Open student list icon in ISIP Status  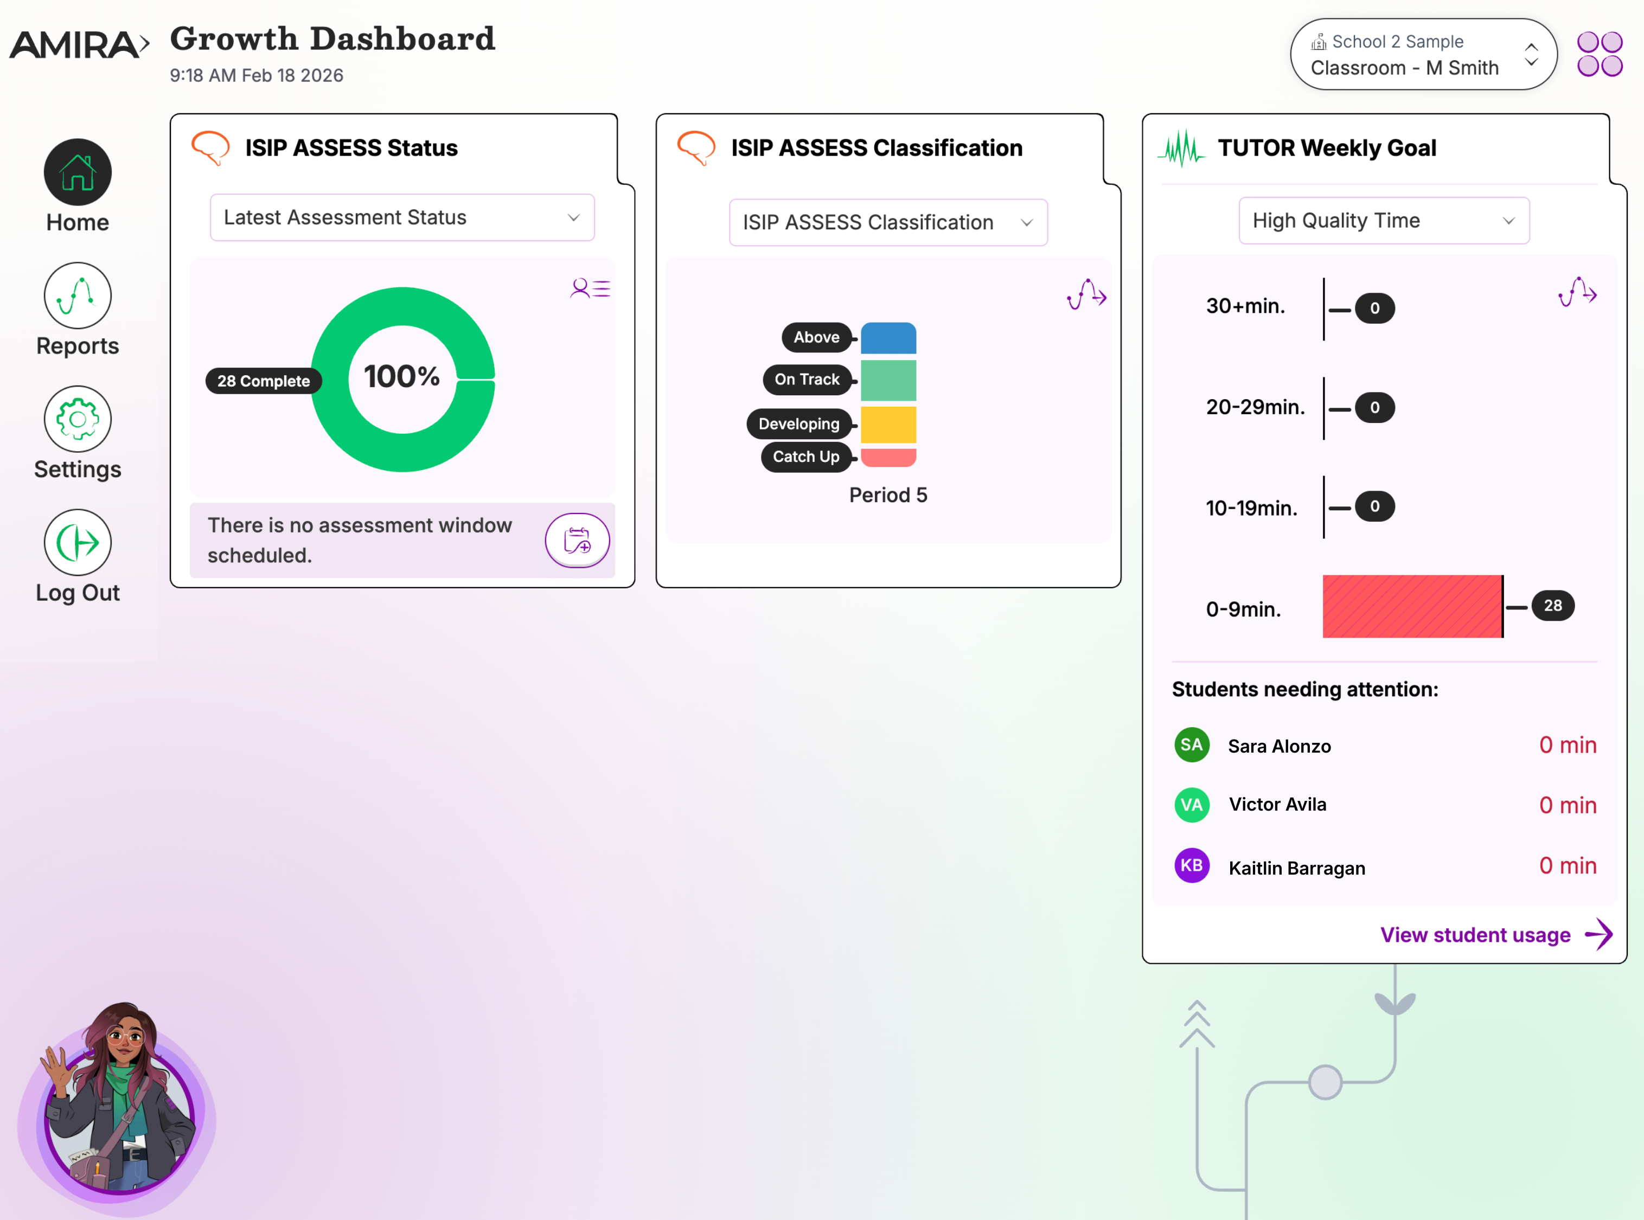(590, 288)
